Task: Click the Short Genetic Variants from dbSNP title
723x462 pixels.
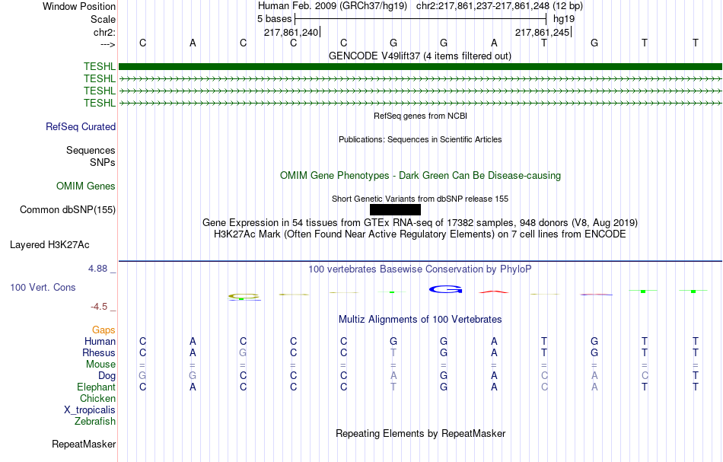Action: [x=420, y=199]
